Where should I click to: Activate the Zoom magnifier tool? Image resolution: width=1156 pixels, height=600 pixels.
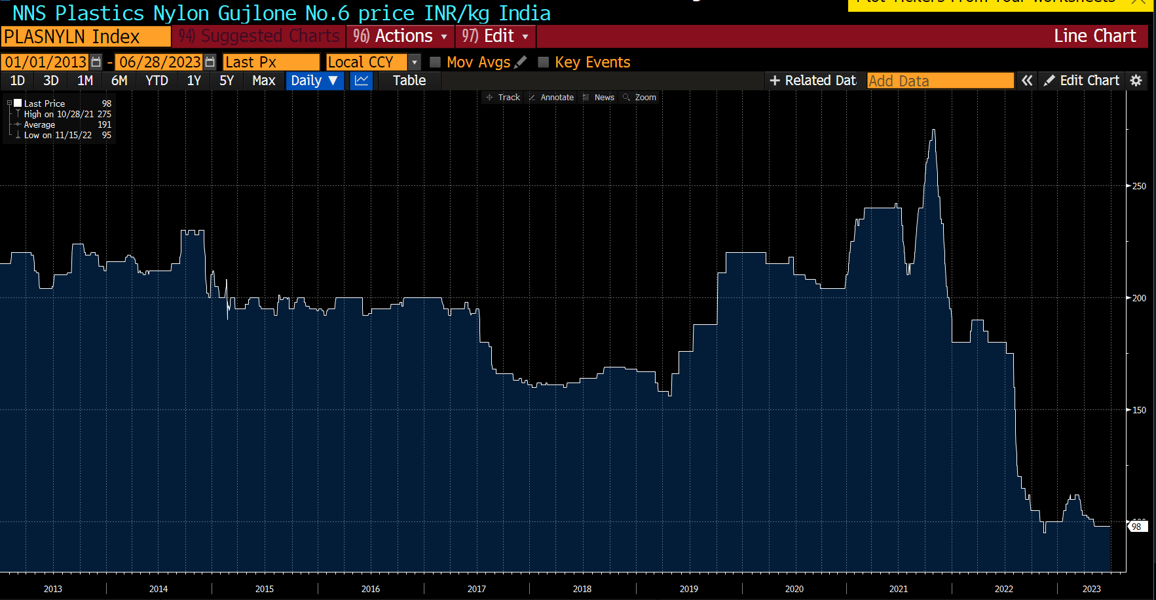click(x=625, y=97)
